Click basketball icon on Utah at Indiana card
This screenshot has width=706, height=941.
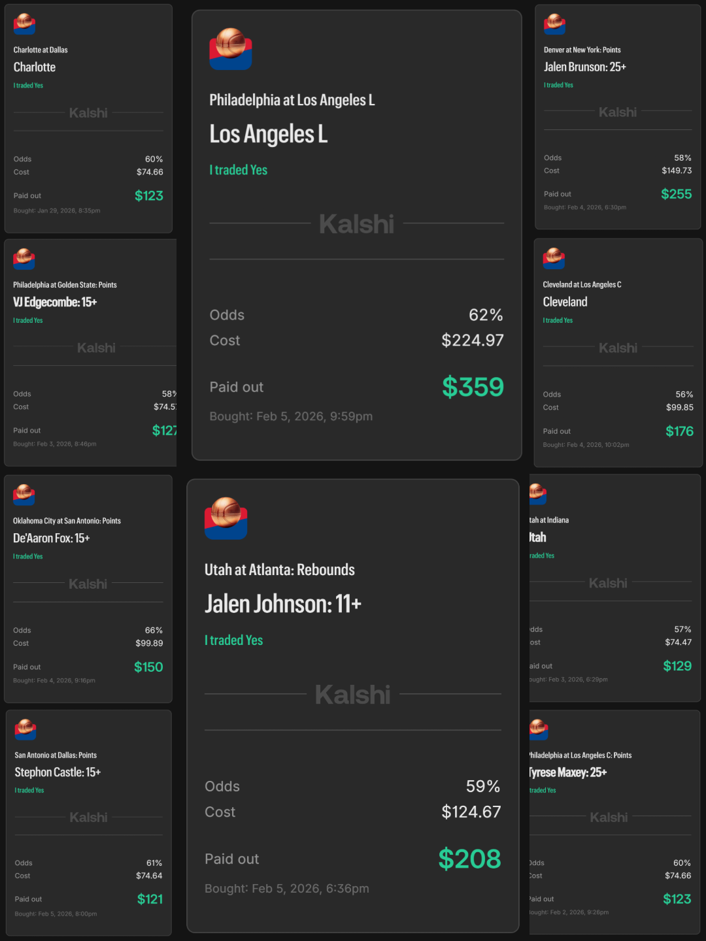(x=537, y=494)
